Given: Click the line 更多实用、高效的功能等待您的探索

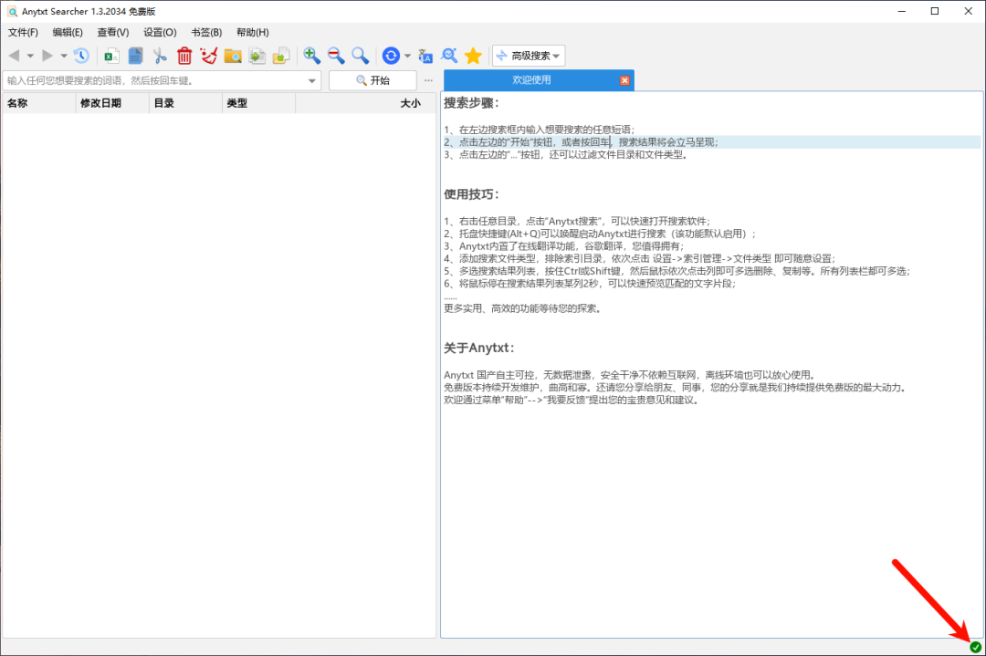Looking at the screenshot, I should click(522, 308).
